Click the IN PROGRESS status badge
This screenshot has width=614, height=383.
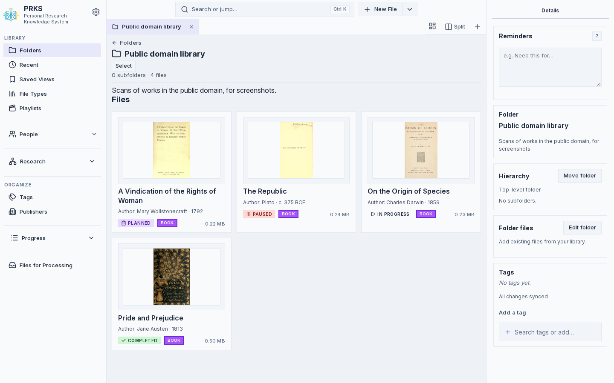390,214
